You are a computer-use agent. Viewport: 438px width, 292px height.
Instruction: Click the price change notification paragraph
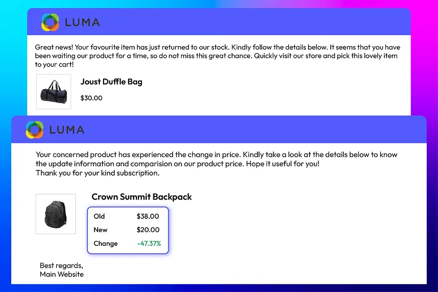point(217,159)
